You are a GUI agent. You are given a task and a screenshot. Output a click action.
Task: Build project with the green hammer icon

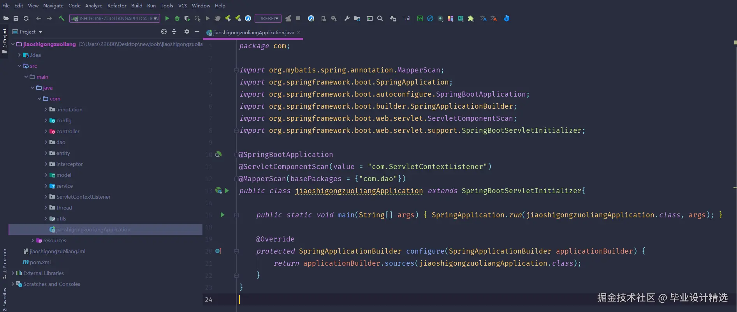[x=62, y=18]
